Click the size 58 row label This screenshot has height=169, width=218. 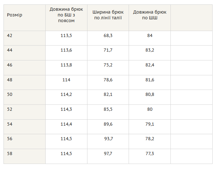10,153
